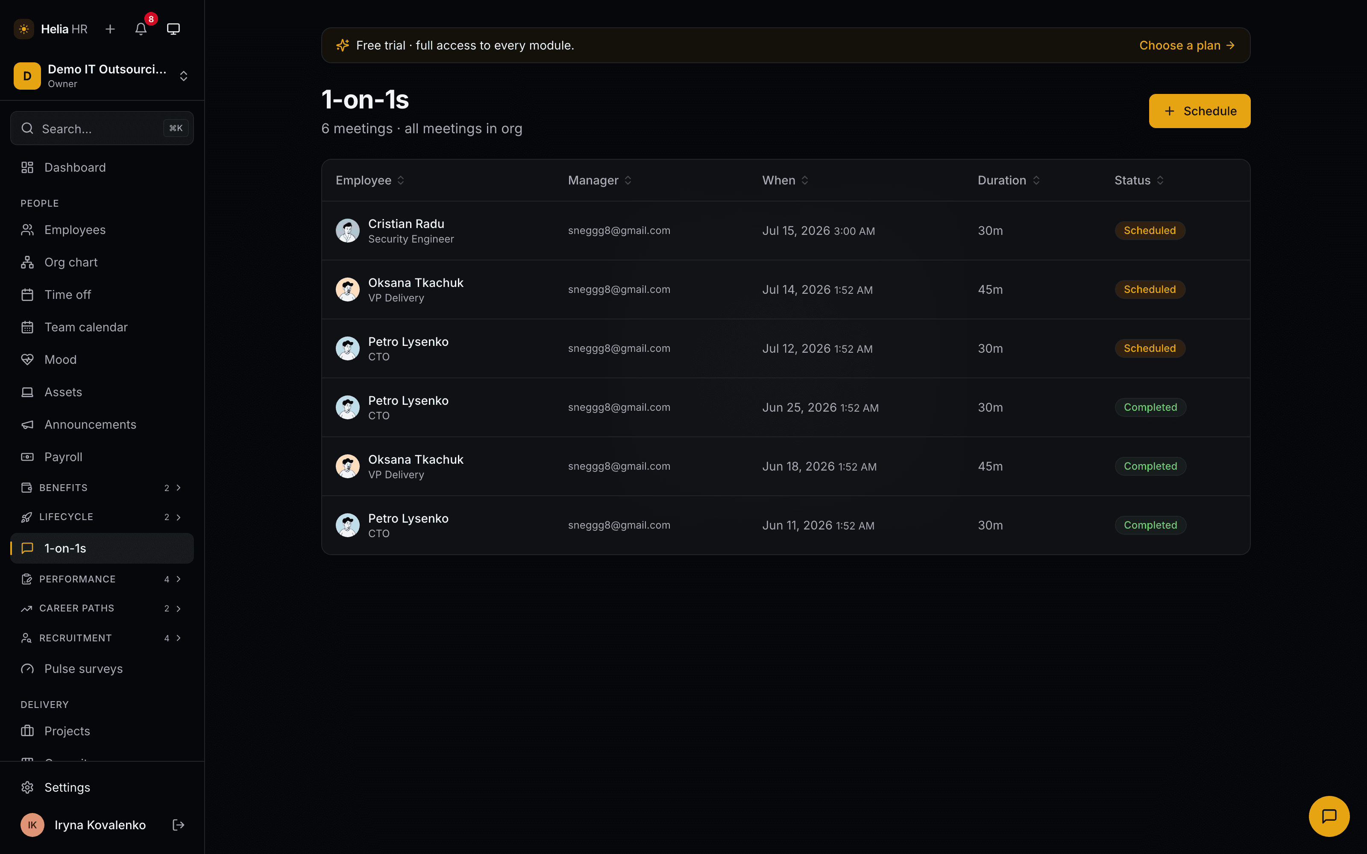Click the Choose a plan link
This screenshot has width=1367, height=854.
(x=1187, y=45)
